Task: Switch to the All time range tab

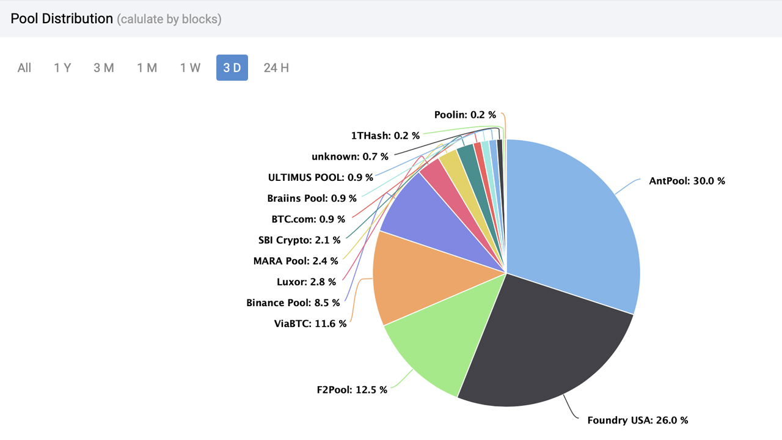Action: [x=24, y=68]
